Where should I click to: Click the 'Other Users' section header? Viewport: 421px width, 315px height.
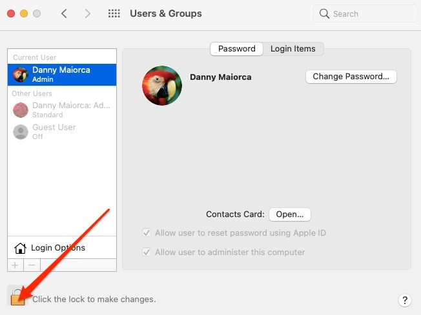click(32, 93)
